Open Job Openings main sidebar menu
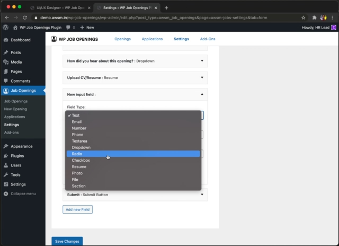Image resolution: width=339 pixels, height=246 pixels. tap(23, 91)
